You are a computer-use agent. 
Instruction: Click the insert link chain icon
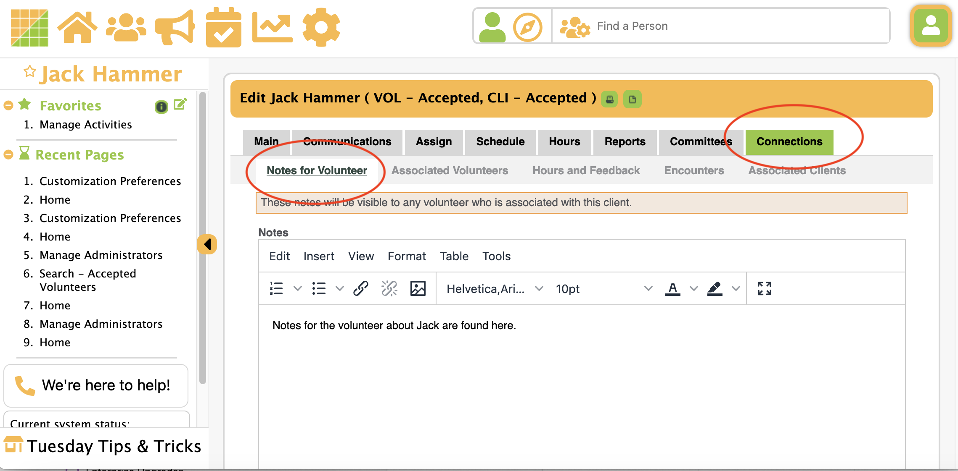[x=361, y=289]
